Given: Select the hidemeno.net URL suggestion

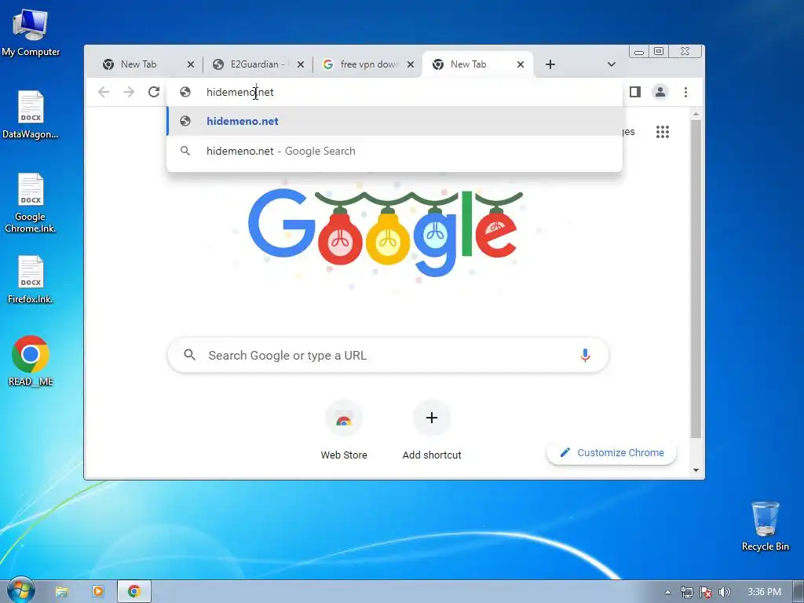Looking at the screenshot, I should (395, 122).
